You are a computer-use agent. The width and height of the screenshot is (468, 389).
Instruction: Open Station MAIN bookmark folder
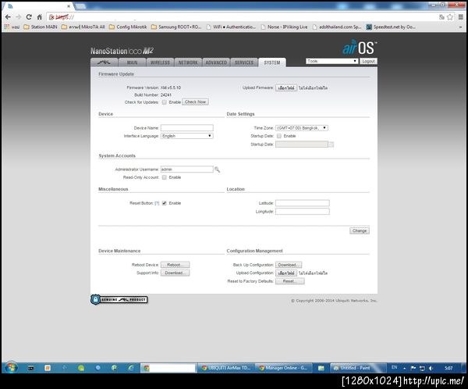[x=41, y=27]
